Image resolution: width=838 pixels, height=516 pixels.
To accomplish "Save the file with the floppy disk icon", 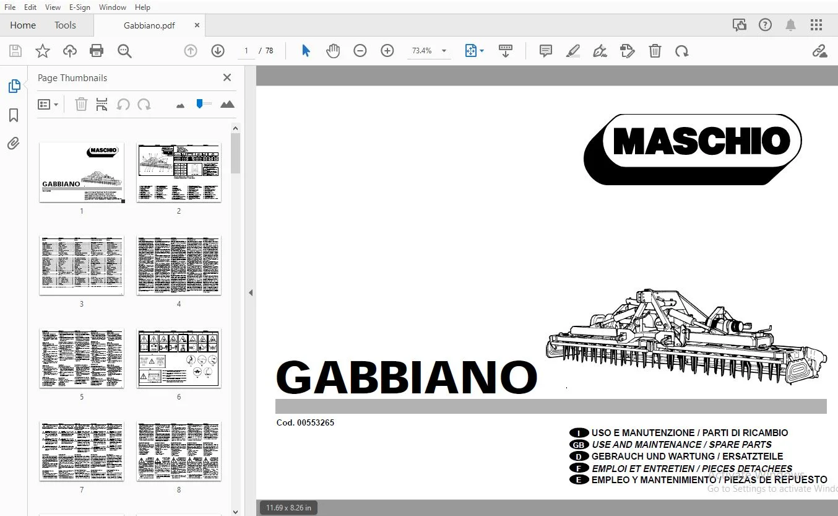I will click(x=15, y=51).
